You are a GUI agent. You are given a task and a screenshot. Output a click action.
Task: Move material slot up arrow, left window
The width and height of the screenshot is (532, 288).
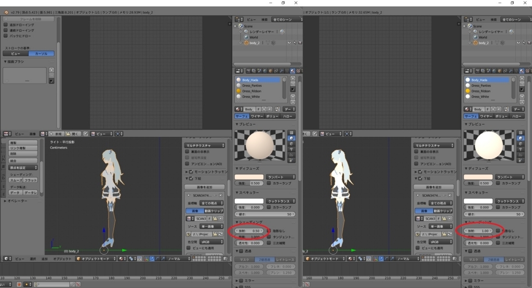click(x=292, y=97)
